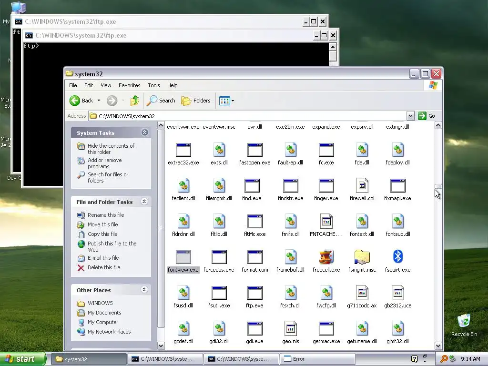488x366 pixels.
Task: Select the ftp.exe file icon
Action: (x=254, y=293)
